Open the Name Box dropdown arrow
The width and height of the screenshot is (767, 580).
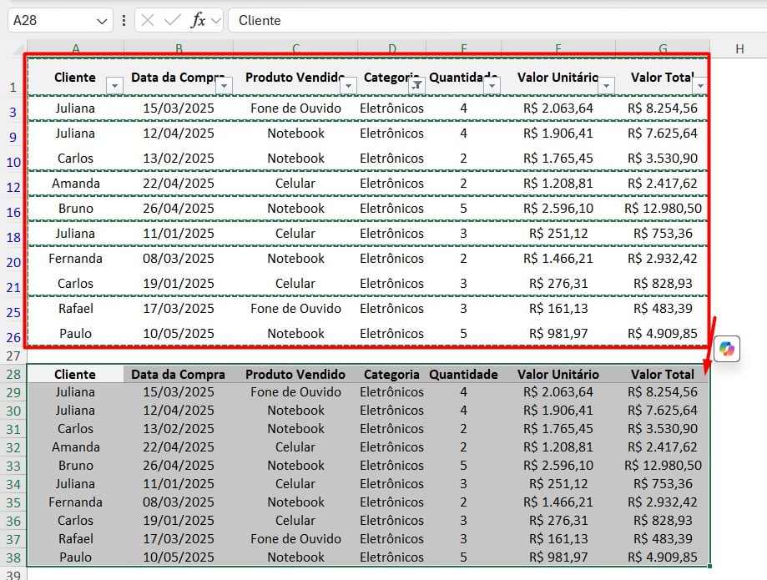[x=102, y=21]
